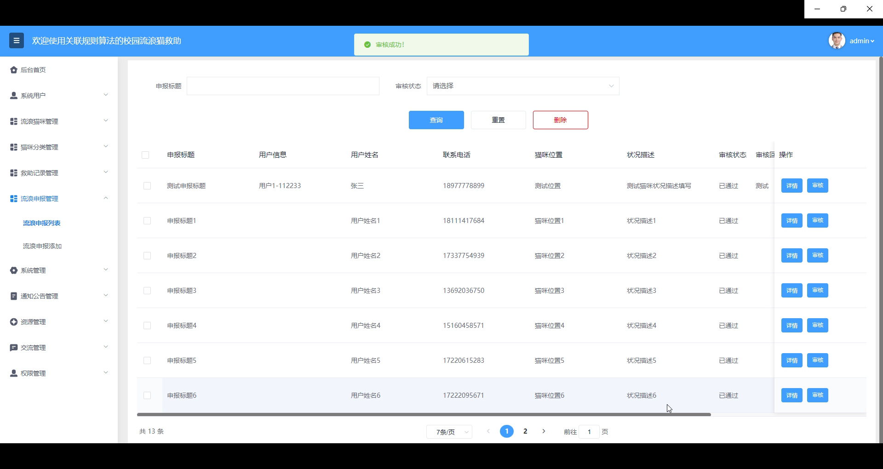
Task: Click 审核 for the 申报标题6 row
Action: pos(817,395)
